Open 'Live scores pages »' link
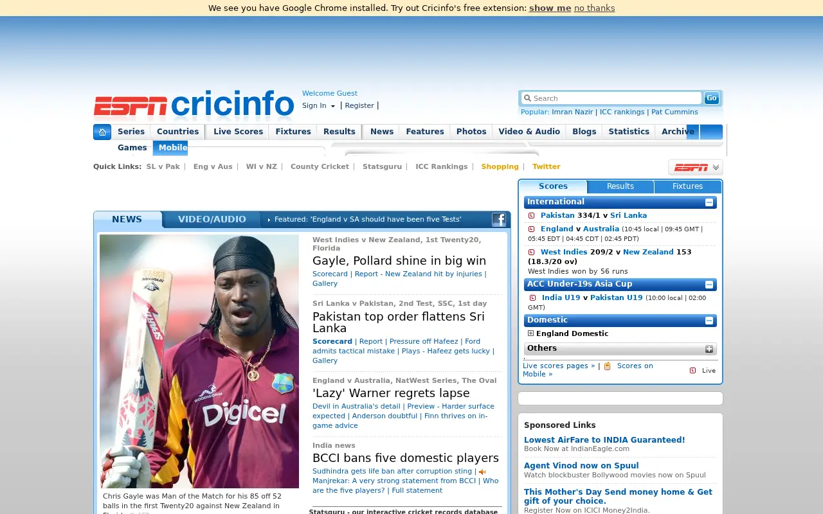The width and height of the screenshot is (823, 514). pyautogui.click(x=559, y=366)
